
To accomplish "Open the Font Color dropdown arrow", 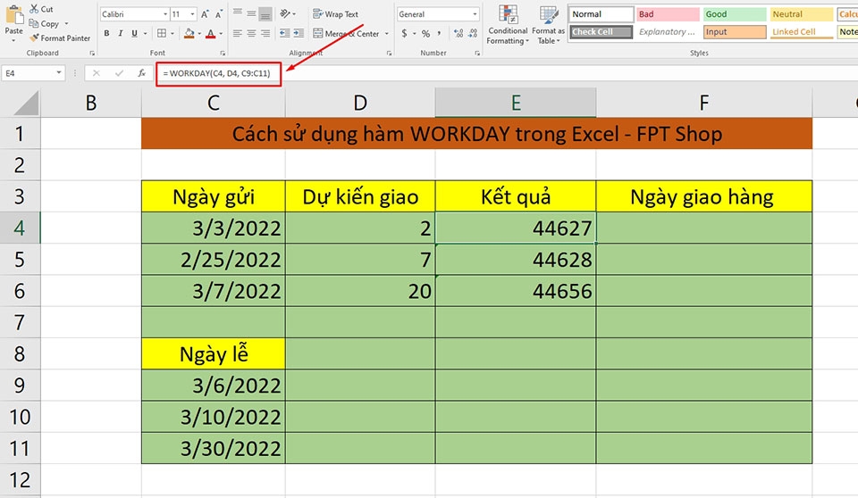I will 221,33.
